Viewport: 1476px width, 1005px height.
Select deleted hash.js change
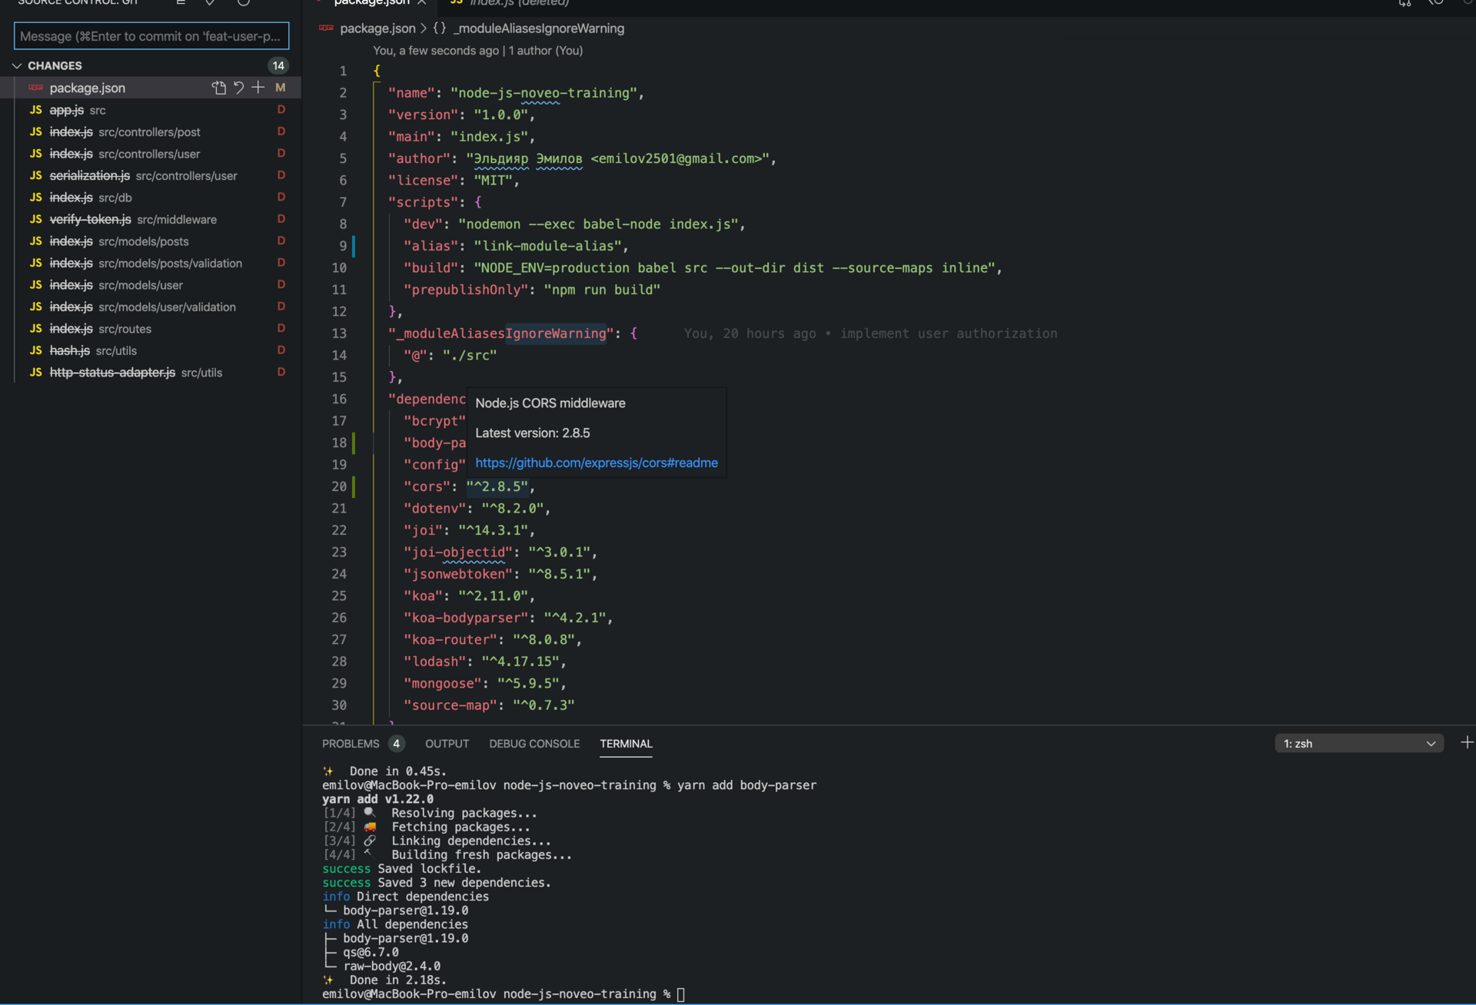(151, 350)
